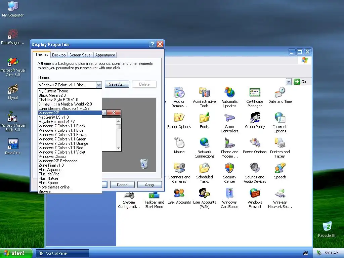
Task: Click Go button in Control Panel
Action: [x=300, y=82]
